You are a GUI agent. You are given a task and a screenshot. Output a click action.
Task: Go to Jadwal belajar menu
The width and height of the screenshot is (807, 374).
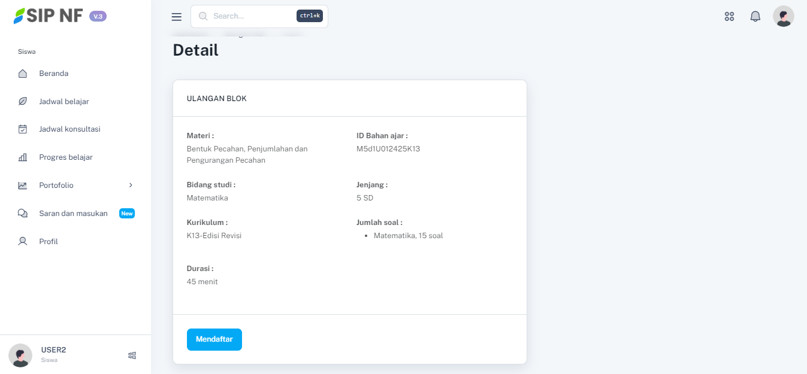click(x=64, y=102)
